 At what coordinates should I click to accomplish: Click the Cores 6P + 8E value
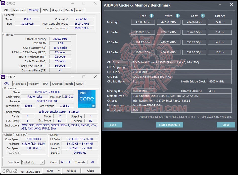(x=66, y=162)
